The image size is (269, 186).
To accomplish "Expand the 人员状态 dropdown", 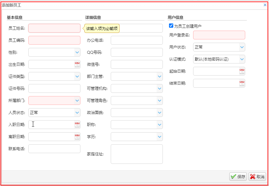I will 77,113.
